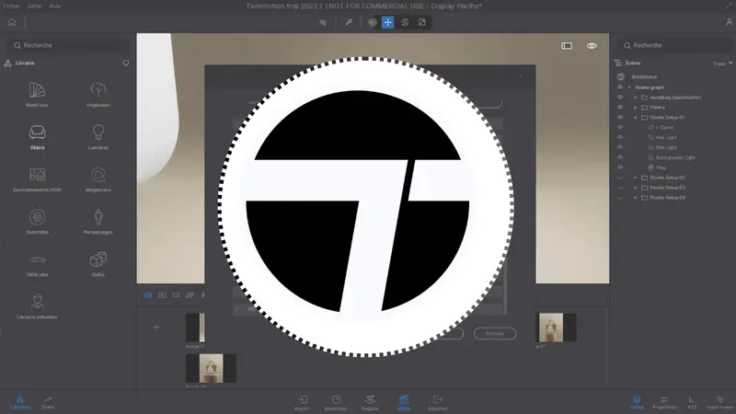Open Librairie utilisateur category

point(37,306)
